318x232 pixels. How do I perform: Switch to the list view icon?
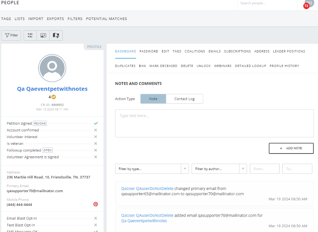(30, 35)
